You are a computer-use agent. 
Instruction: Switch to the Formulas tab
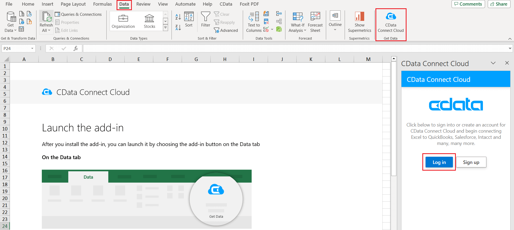click(x=102, y=4)
